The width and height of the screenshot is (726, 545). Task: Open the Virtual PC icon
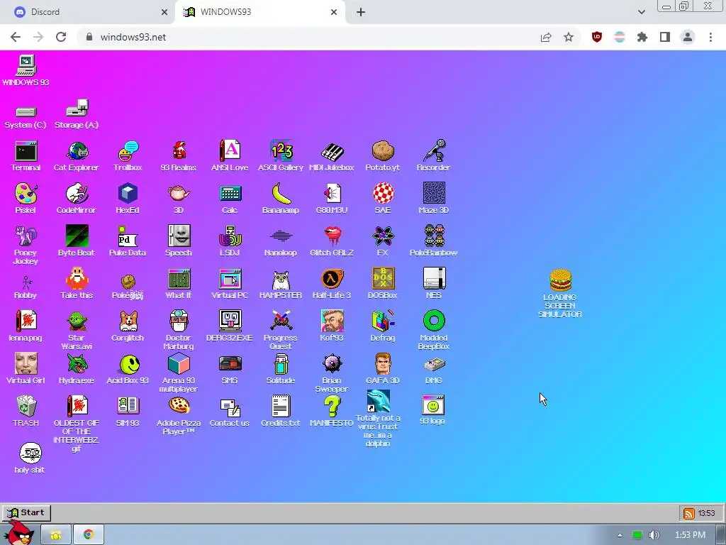point(230,284)
